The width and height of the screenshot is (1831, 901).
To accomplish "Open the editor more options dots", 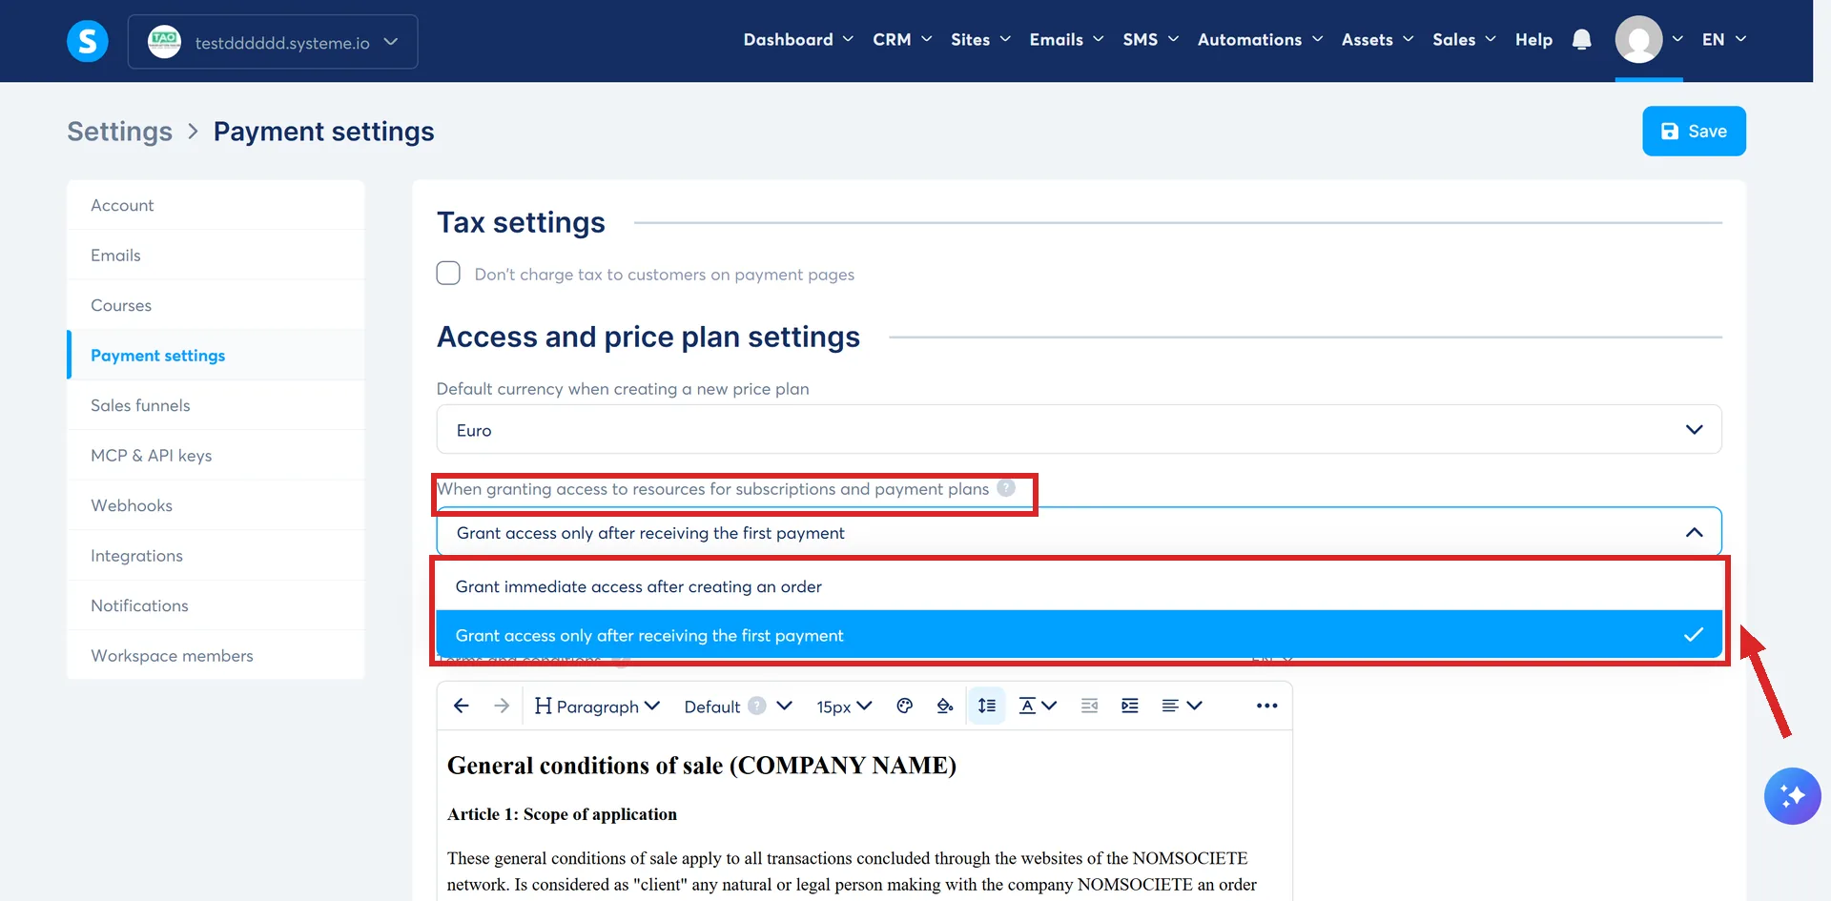I will (1266, 706).
